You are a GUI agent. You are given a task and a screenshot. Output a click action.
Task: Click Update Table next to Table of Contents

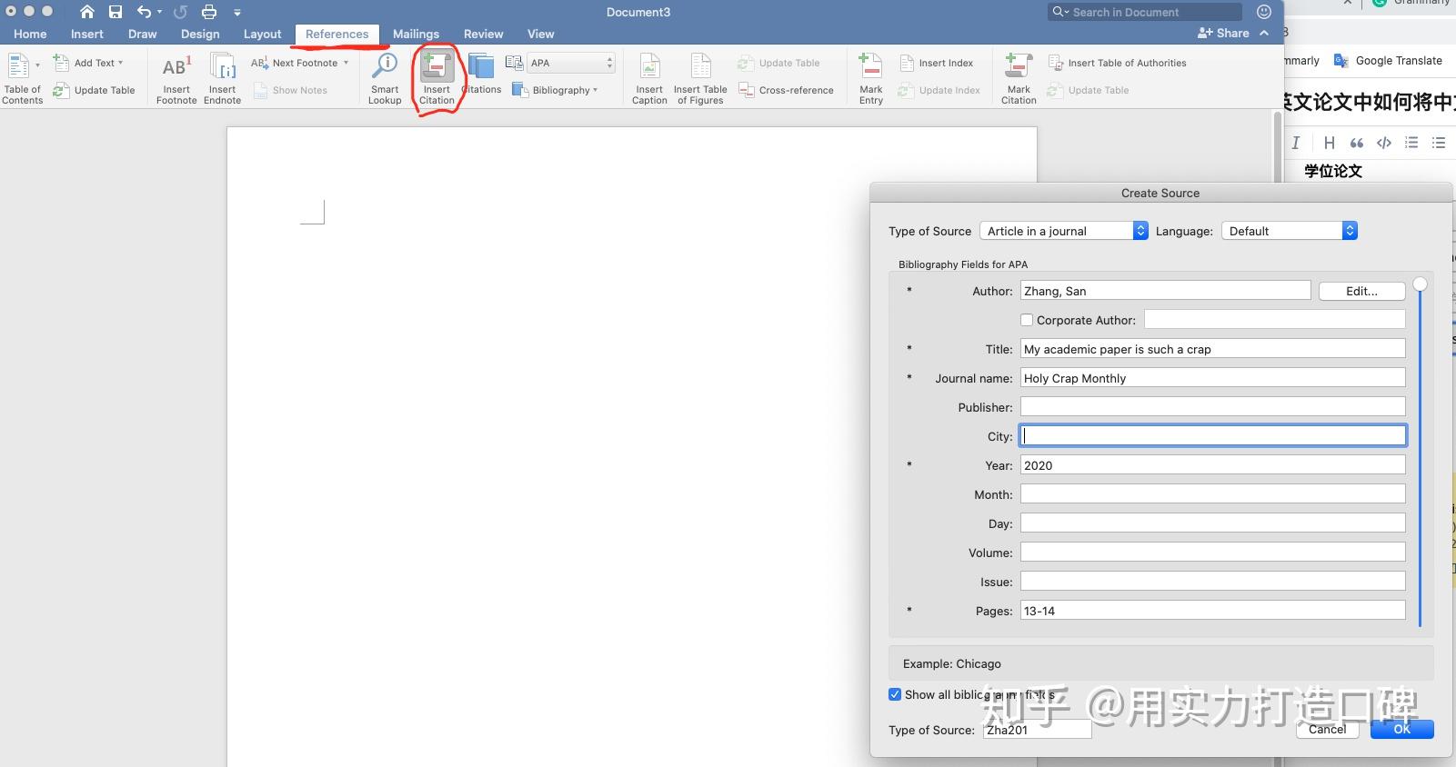click(x=95, y=90)
